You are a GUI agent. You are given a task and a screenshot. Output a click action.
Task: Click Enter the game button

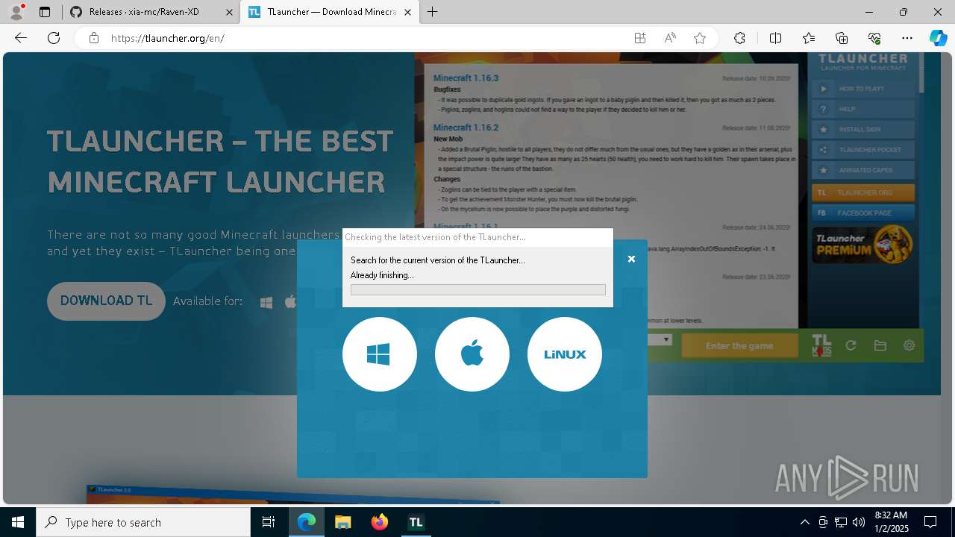pyautogui.click(x=739, y=346)
